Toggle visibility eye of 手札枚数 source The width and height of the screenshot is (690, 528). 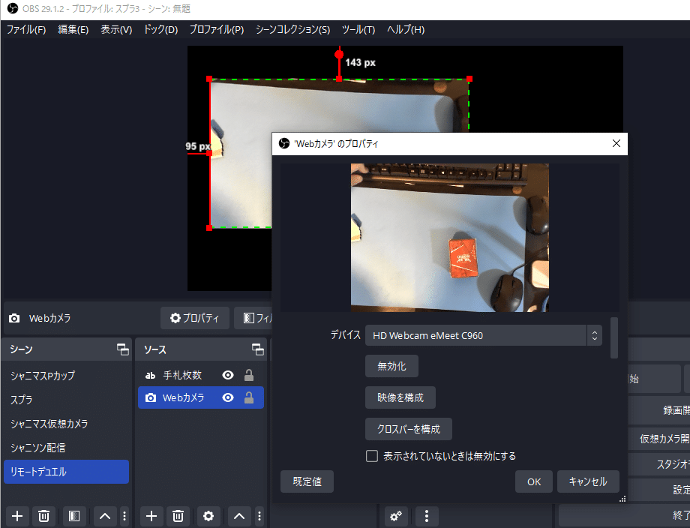click(228, 375)
